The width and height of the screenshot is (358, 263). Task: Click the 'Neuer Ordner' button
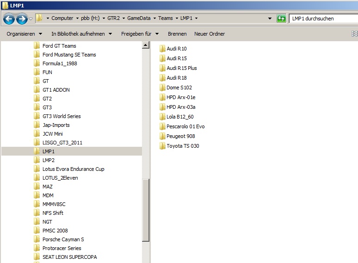210,34
